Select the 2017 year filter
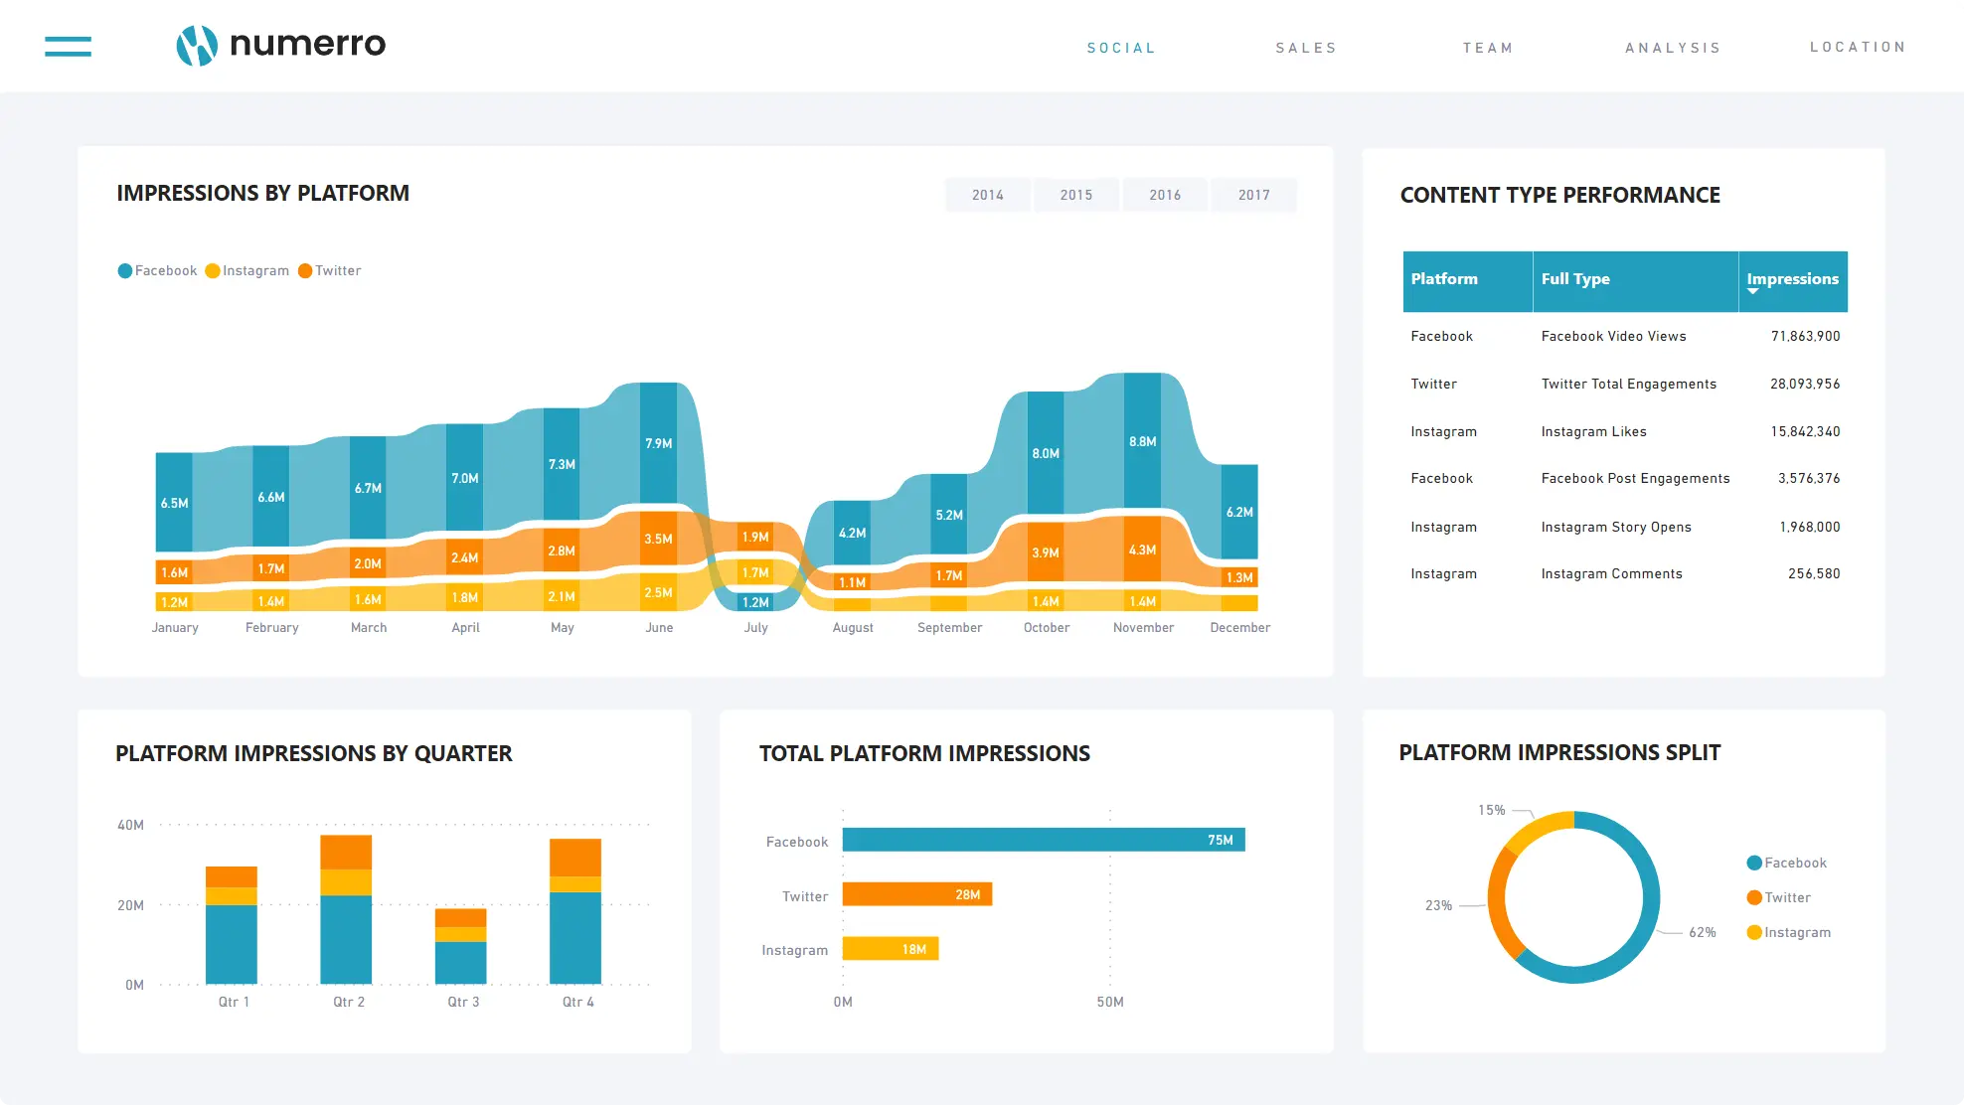The height and width of the screenshot is (1105, 1964). (1253, 195)
